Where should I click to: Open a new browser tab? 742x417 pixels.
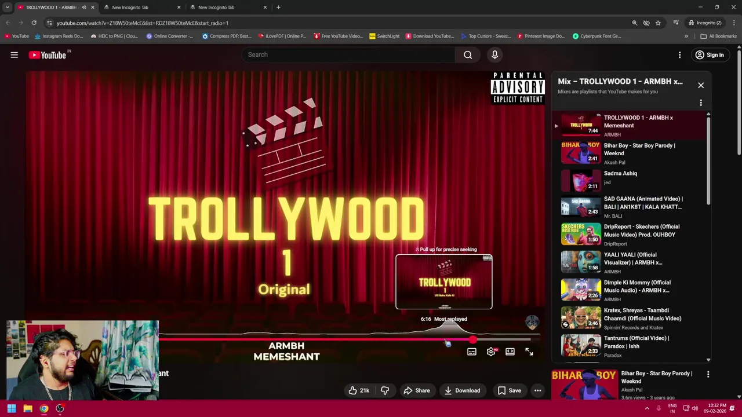pos(278,8)
